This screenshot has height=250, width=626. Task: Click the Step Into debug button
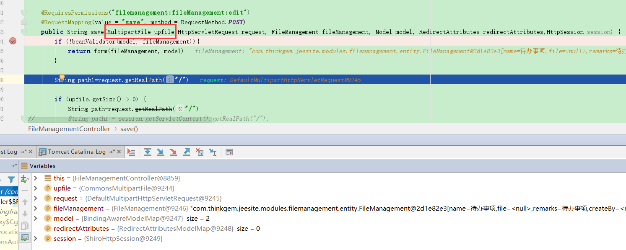click(x=160, y=152)
